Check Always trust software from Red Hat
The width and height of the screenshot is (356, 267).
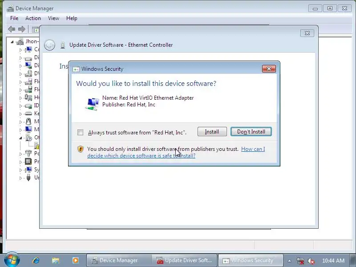pos(81,132)
